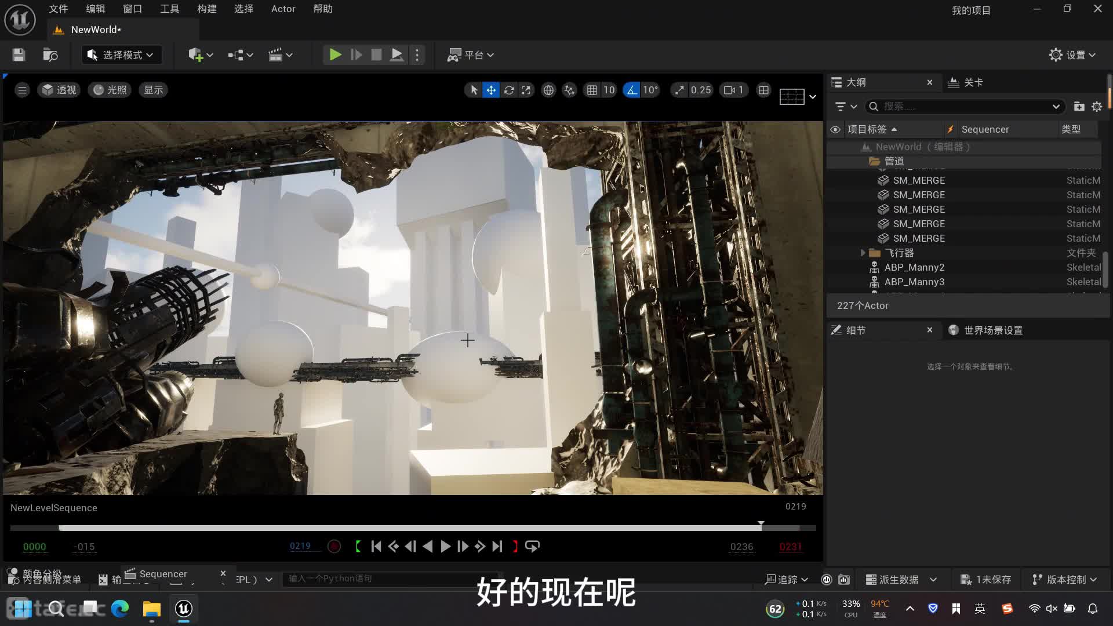1113x626 pixels.
Task: Click the outliner 搜索 search field
Action: (x=965, y=107)
